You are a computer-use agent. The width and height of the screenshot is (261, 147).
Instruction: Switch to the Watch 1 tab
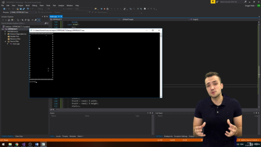(80, 136)
